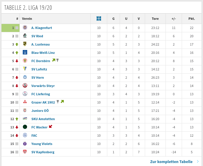Click A. Klagenfurt club crest
203x166 pixels.
coord(25,28)
